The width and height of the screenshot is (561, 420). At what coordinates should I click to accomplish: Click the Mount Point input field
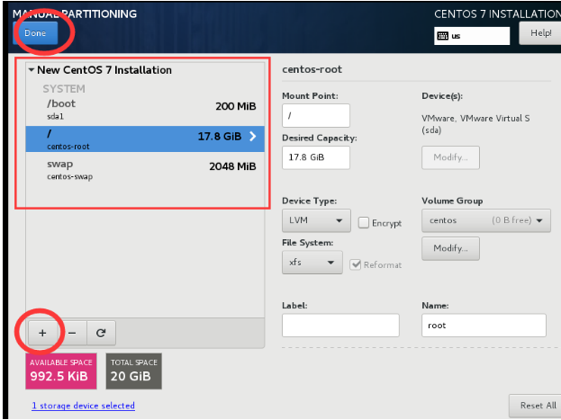pos(316,115)
